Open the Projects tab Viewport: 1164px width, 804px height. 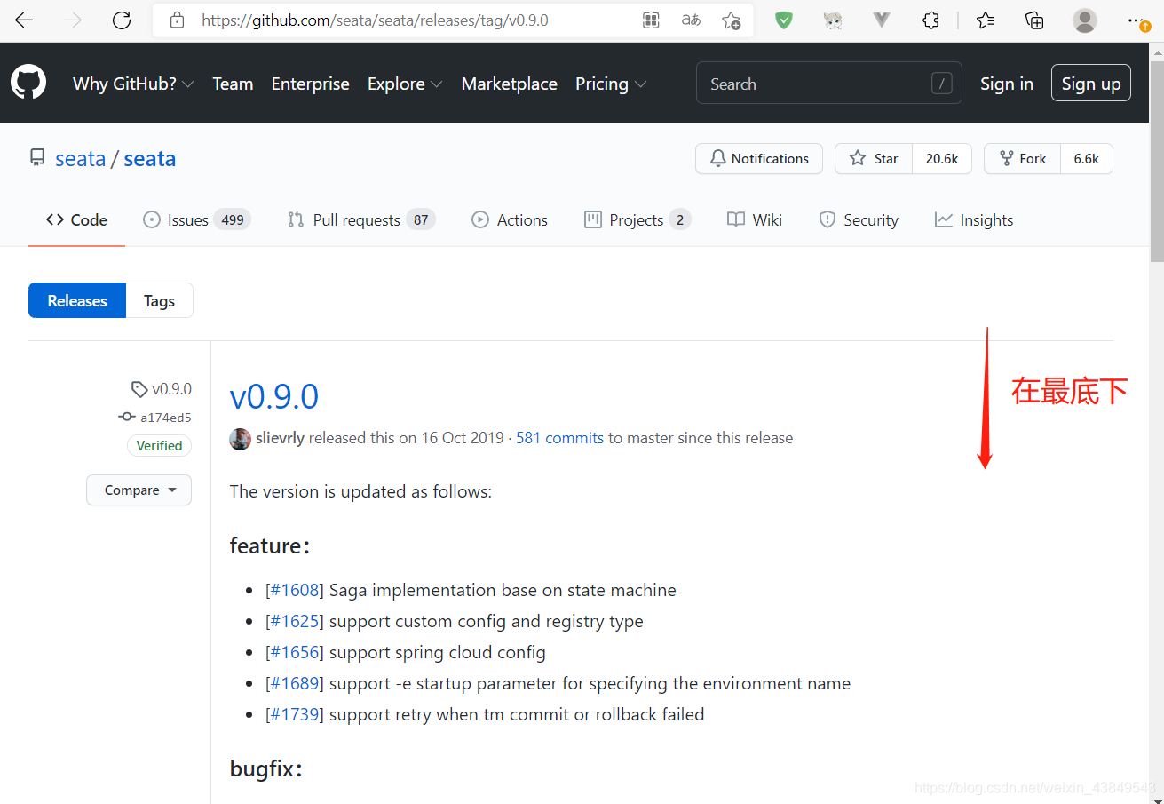[637, 220]
